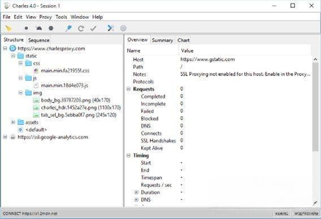
Task: Click the record button in the toolbar
Action: [x=26, y=28]
